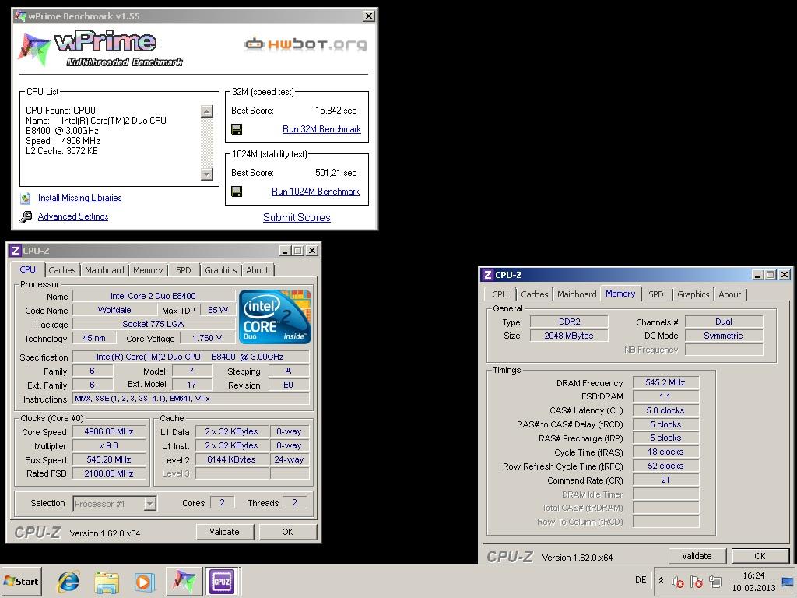Click the Install Missing Libraries icon

pos(26,198)
